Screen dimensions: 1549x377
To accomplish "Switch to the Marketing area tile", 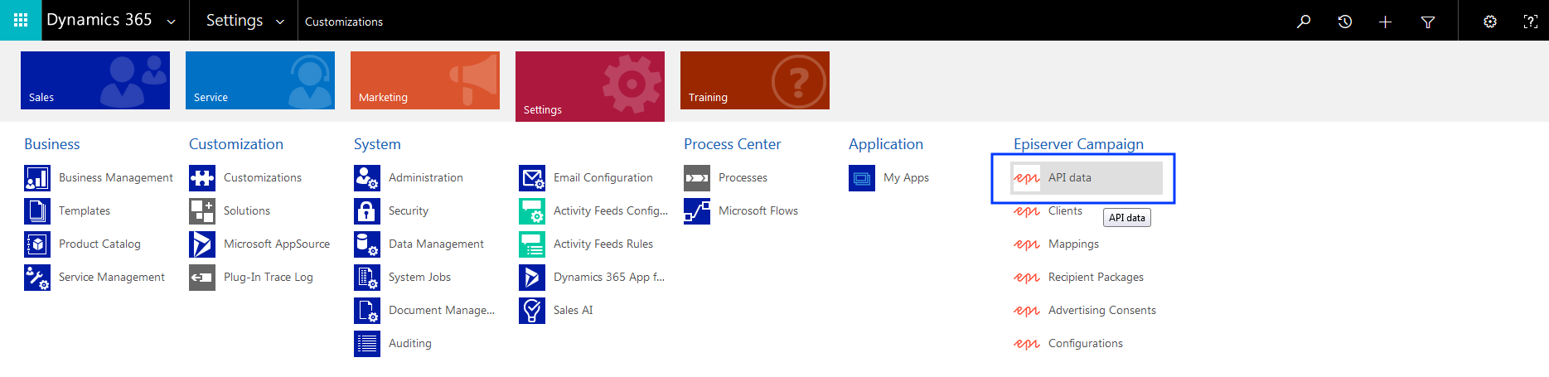I will point(424,80).
